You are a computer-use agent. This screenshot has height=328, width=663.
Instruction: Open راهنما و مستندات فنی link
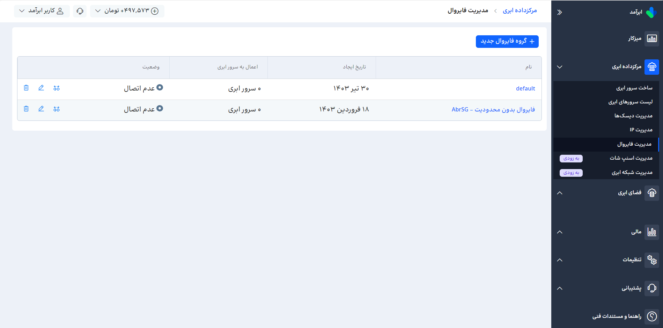(617, 316)
